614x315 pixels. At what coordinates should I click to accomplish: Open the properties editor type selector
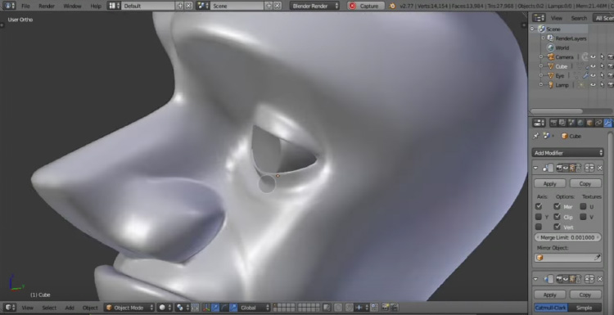click(x=540, y=124)
